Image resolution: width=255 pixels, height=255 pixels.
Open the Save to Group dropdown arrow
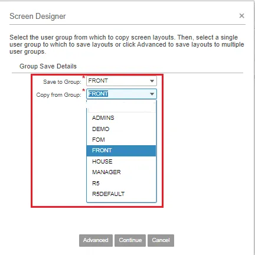(152, 81)
